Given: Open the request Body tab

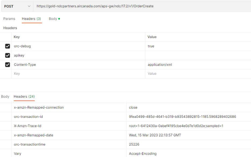Looking at the screenshot, I should (53, 19).
